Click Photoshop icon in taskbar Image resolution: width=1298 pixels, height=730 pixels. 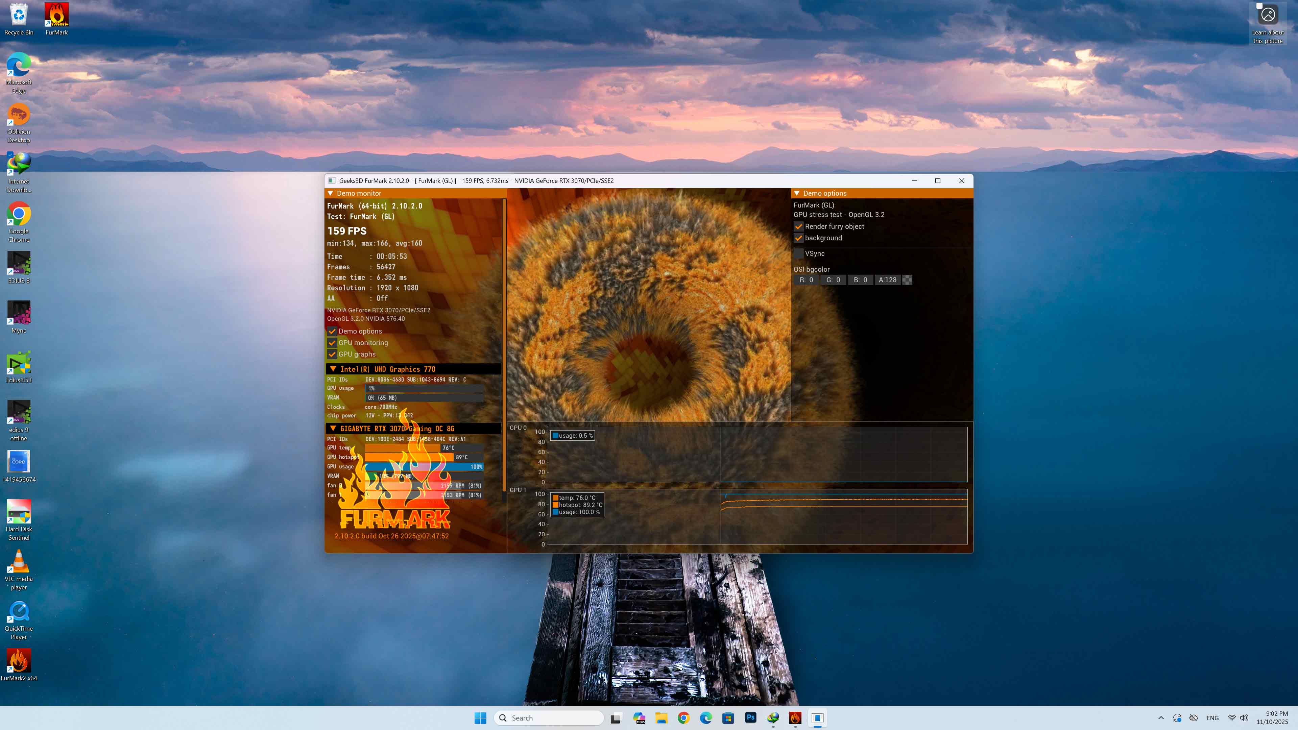(750, 718)
